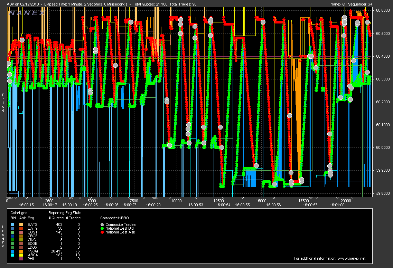This screenshot has width=393, height=268.
Task: Click the BATY exchange label
Action: (32, 228)
